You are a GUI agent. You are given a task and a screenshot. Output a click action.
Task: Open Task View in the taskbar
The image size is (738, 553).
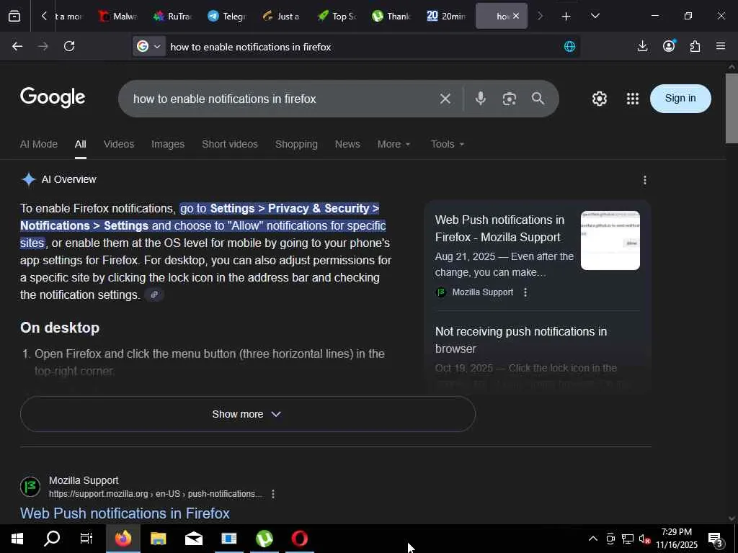(x=86, y=539)
